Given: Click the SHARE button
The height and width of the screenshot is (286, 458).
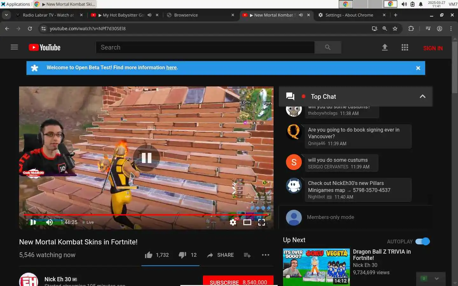Looking at the screenshot, I should tap(220, 255).
